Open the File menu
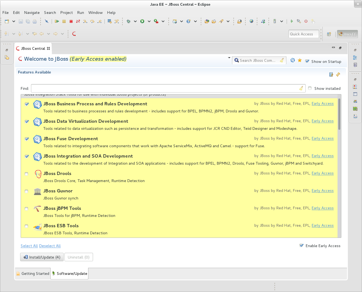 pyautogui.click(x=5, y=13)
